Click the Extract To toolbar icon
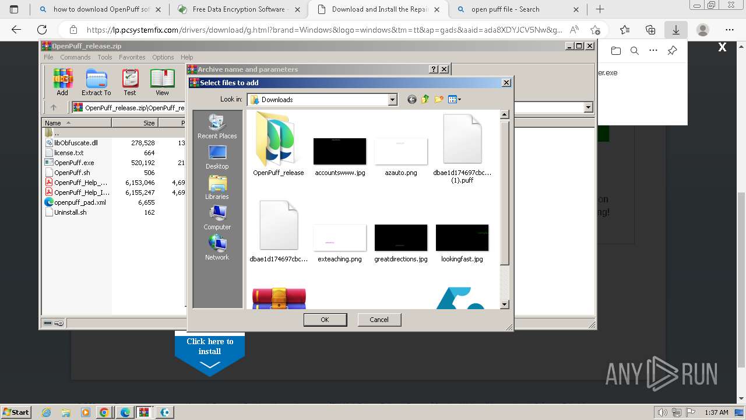Viewport: 746px width, 420px height. 96,82
